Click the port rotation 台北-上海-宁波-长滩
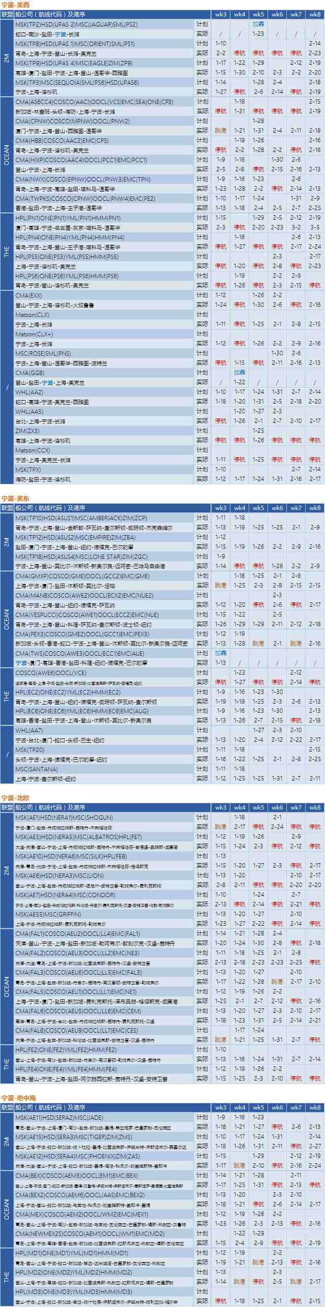Viewport: 325px width, 1307px height. tap(41, 421)
